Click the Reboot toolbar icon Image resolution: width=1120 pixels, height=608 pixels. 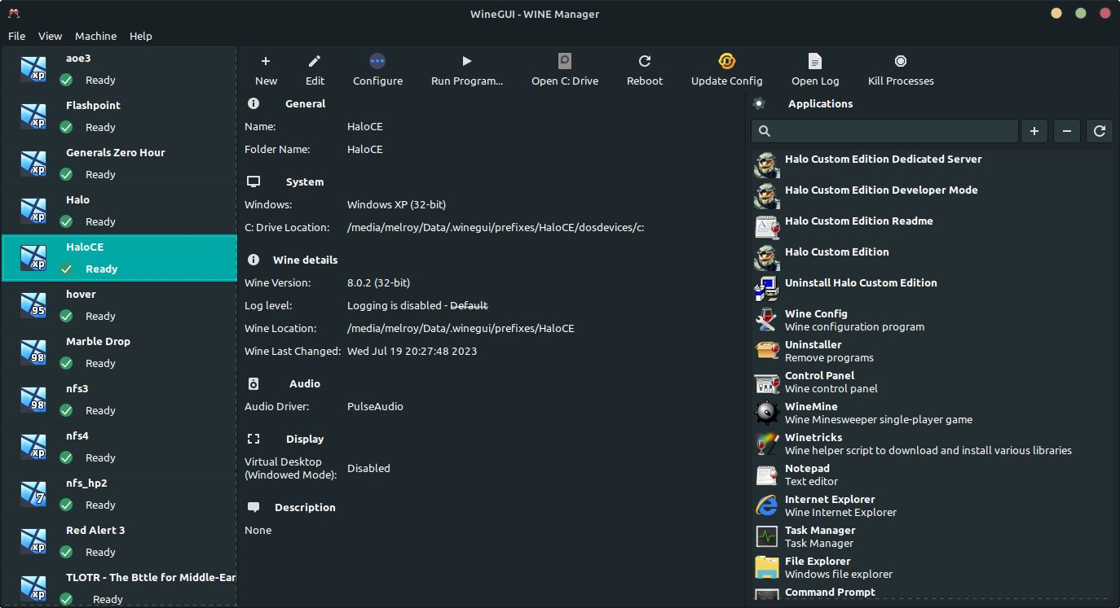645,61
